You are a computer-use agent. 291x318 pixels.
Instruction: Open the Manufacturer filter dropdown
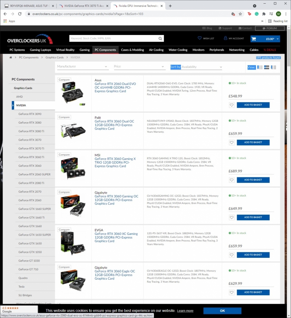82,66
